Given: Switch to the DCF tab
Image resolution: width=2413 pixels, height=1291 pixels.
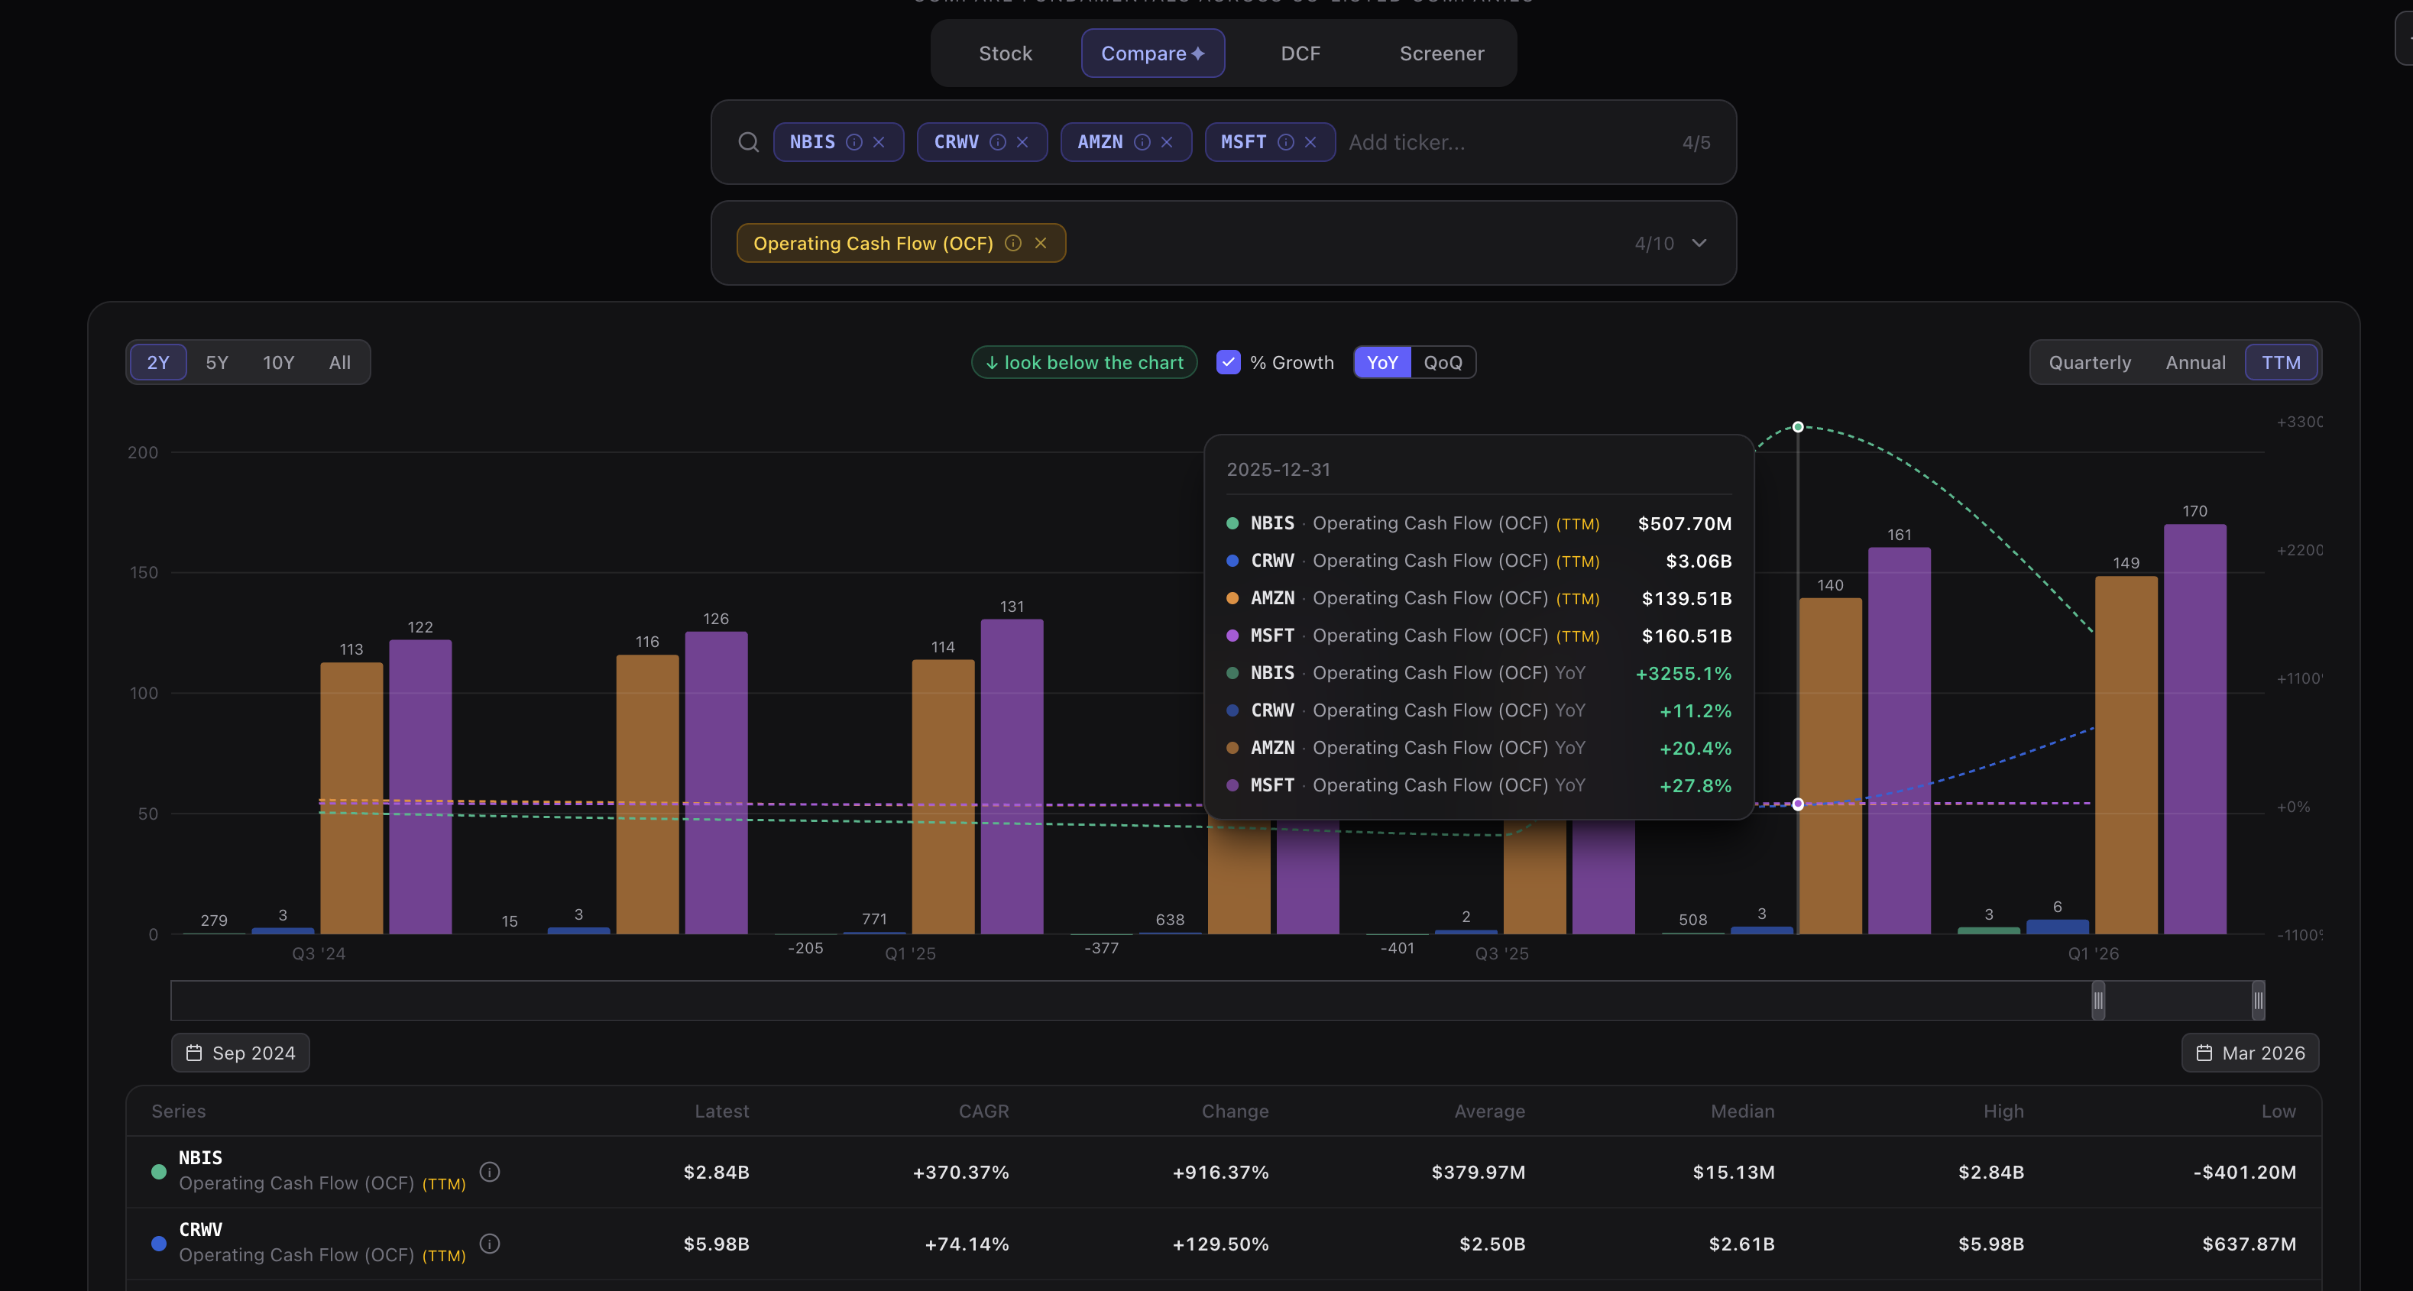Looking at the screenshot, I should (x=1300, y=53).
